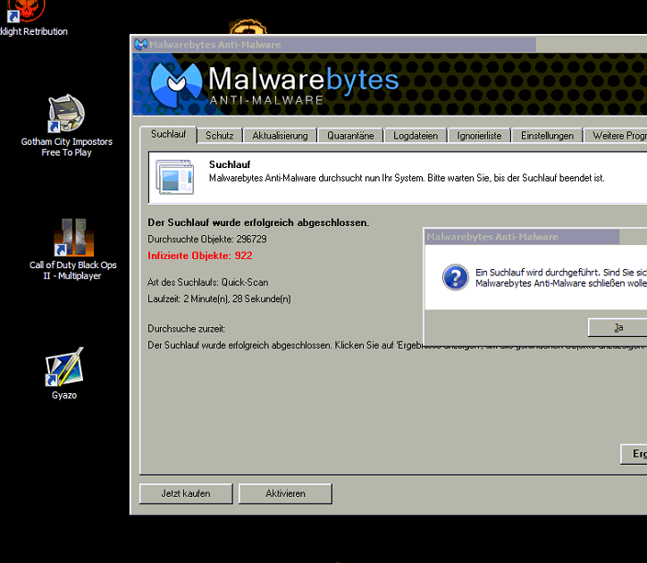Go to the Quarantäne tab
Image resolution: width=647 pixels, height=563 pixels.
[350, 136]
